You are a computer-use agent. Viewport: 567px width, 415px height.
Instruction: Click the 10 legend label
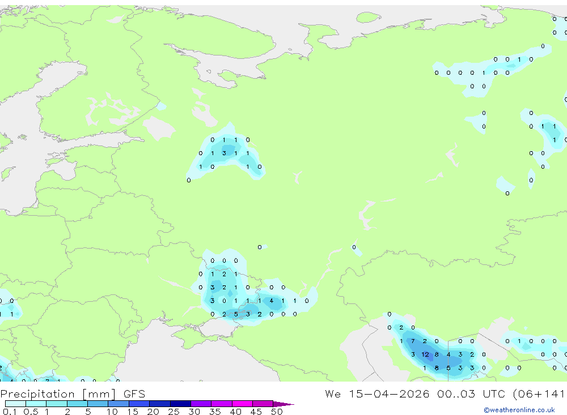point(112,412)
